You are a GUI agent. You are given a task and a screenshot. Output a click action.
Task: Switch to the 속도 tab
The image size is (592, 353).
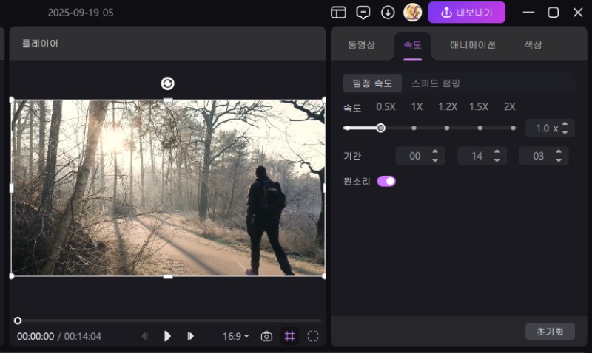click(413, 45)
